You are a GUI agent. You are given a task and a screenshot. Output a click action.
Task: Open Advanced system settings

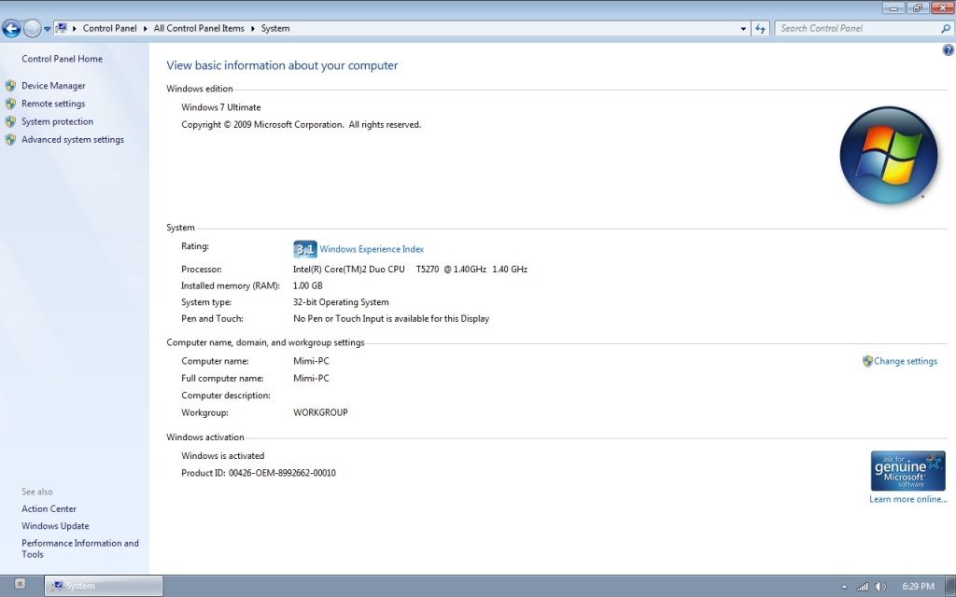click(x=73, y=140)
